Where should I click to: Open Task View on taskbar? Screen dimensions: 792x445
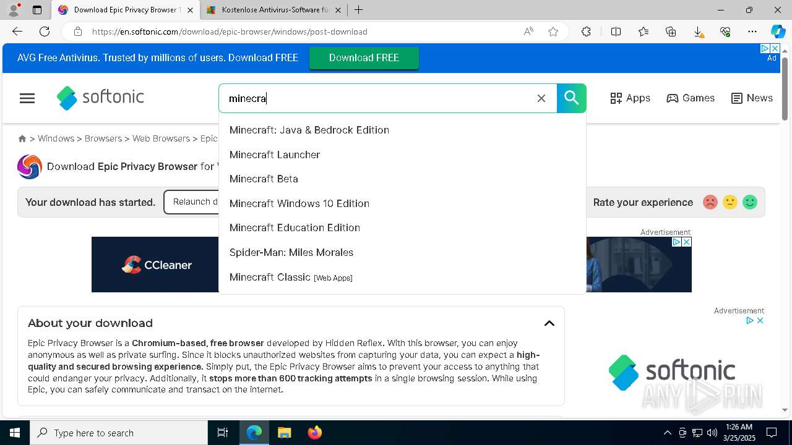pyautogui.click(x=223, y=433)
